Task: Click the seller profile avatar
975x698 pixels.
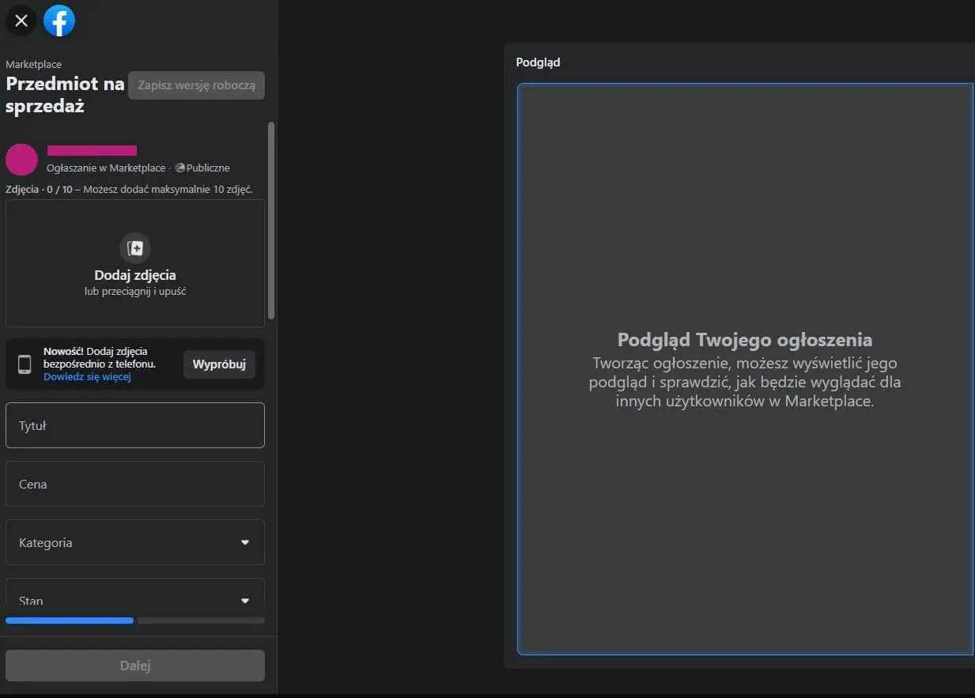Action: click(x=21, y=160)
